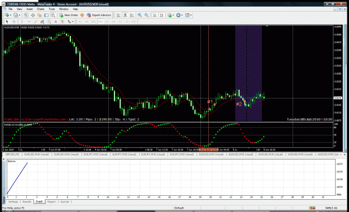Toggle the Data Window icon
The image size is (349, 212).
33,15
